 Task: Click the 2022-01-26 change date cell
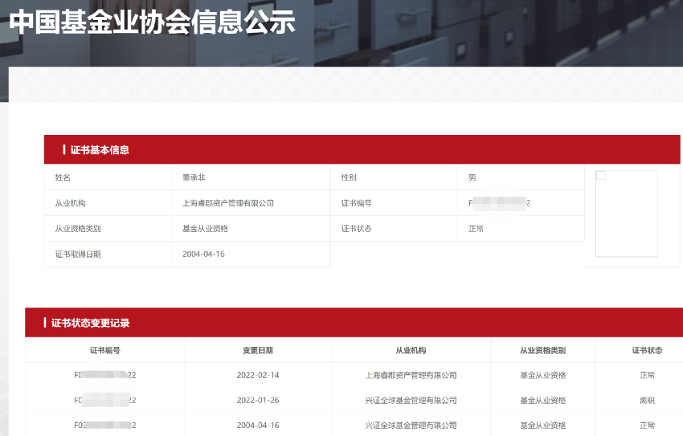[258, 400]
